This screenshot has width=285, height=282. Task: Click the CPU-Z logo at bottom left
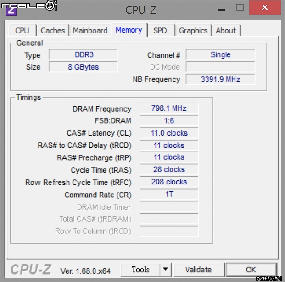click(31, 269)
